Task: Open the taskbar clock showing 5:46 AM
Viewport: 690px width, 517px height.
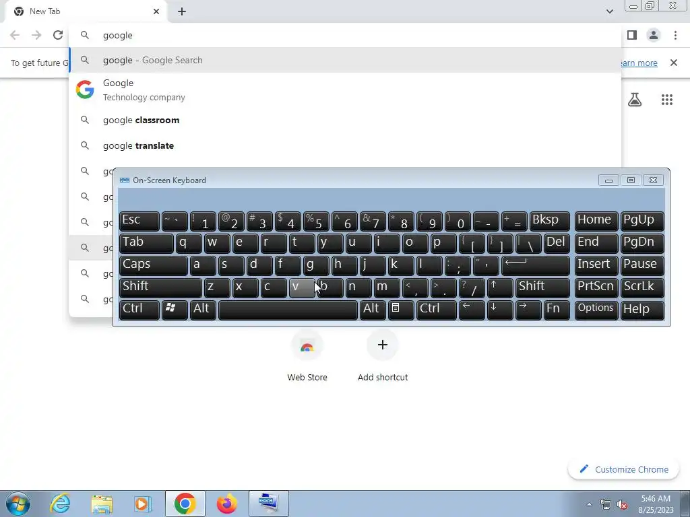Action: (656, 504)
